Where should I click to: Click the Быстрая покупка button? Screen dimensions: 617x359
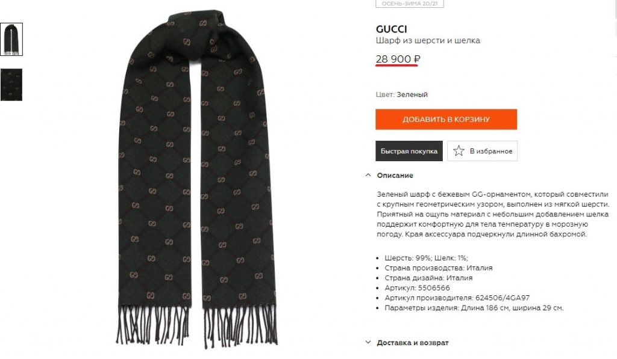409,151
